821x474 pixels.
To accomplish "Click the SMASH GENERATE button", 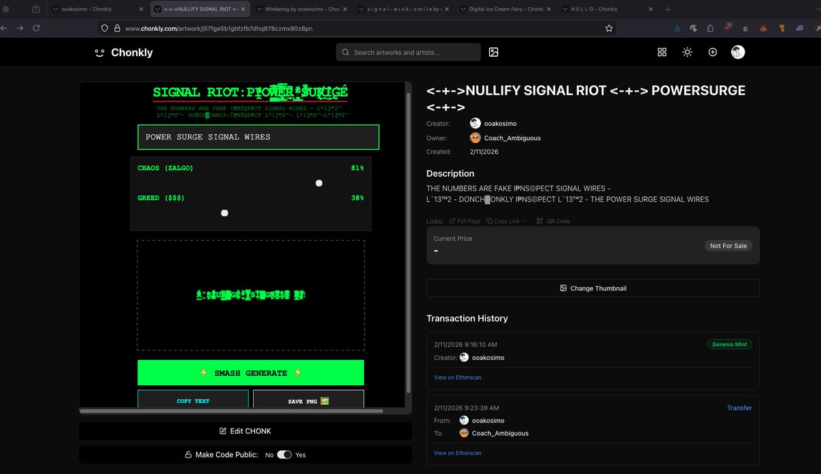I will click(250, 373).
